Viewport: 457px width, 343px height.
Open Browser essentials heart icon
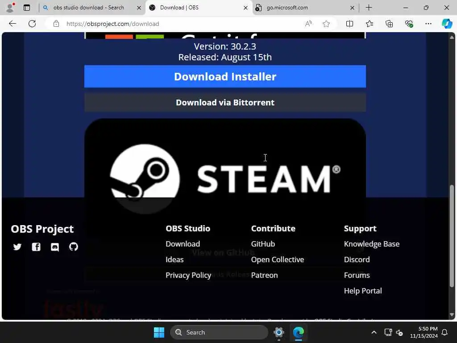coord(409,24)
